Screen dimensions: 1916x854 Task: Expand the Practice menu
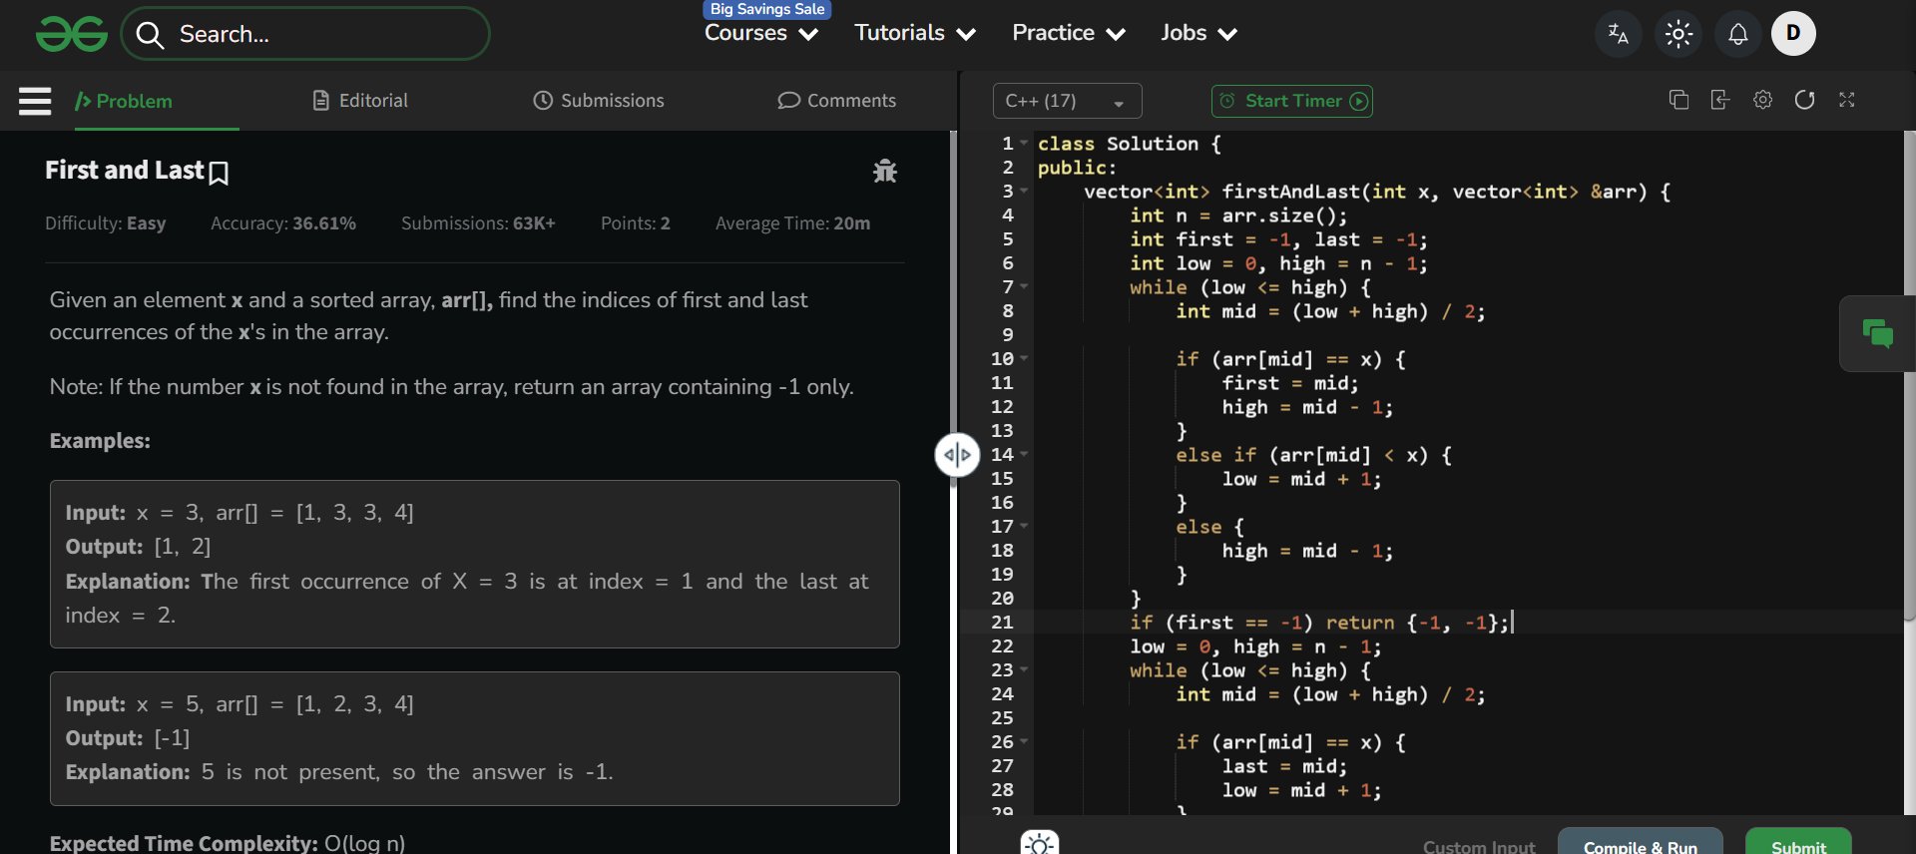coord(1068,33)
